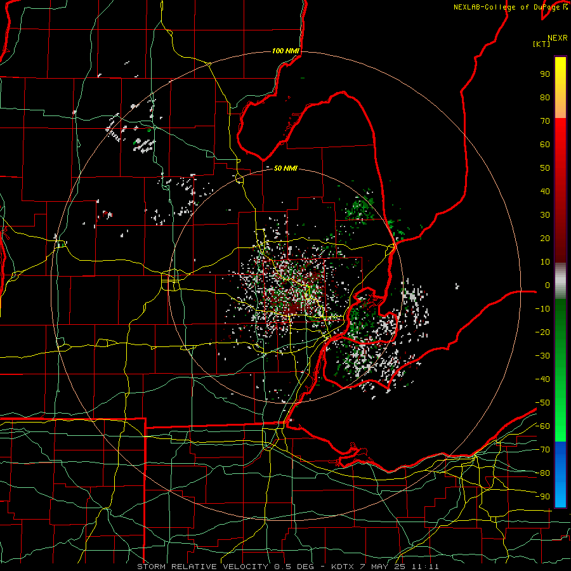
Task: Click the [KT] units label above color scale
Action: point(542,44)
